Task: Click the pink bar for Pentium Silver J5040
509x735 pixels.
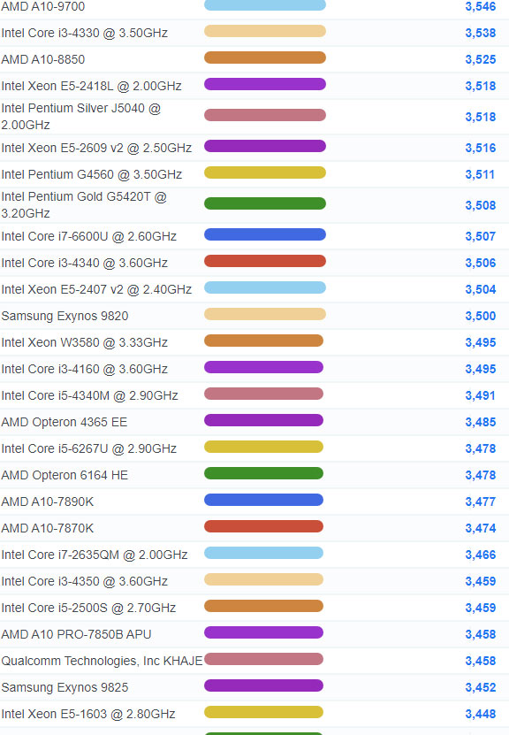Action: [265, 115]
